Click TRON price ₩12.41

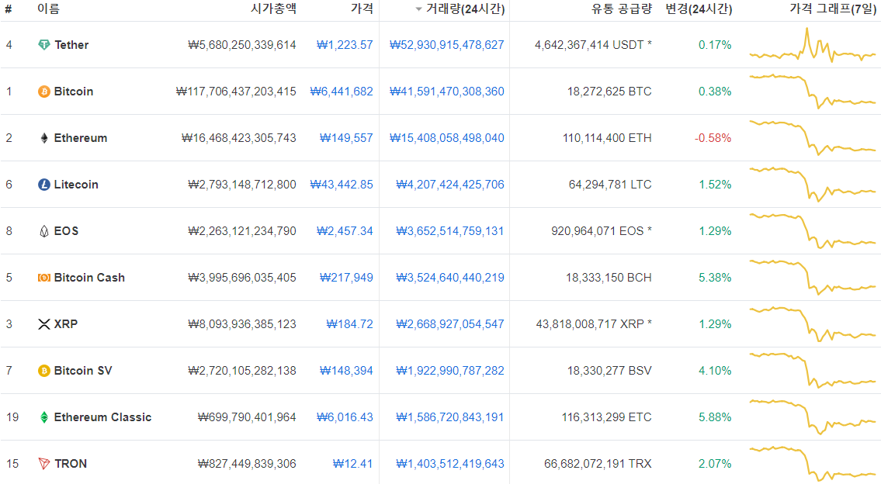[352, 464]
